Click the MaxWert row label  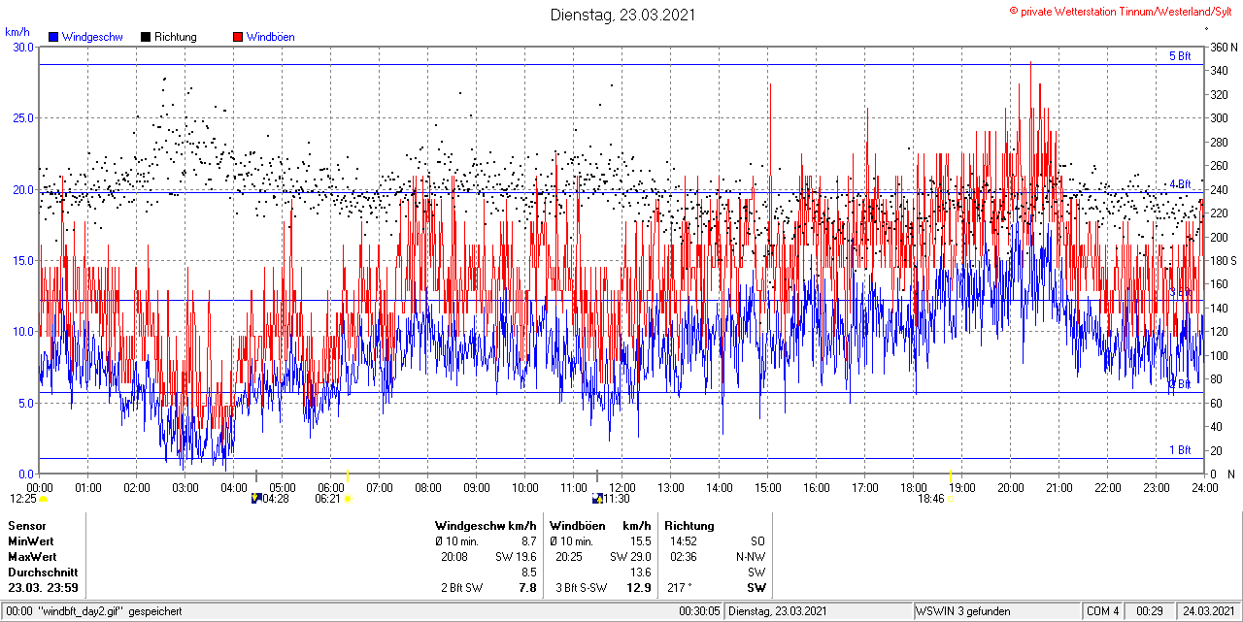coord(32,557)
